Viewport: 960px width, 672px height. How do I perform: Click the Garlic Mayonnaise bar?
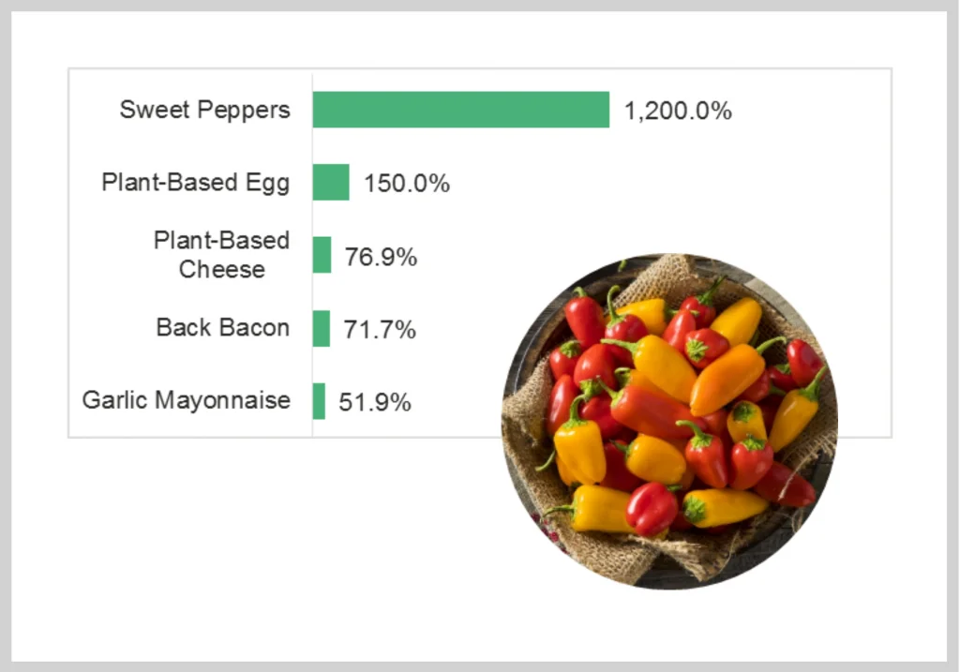[319, 401]
